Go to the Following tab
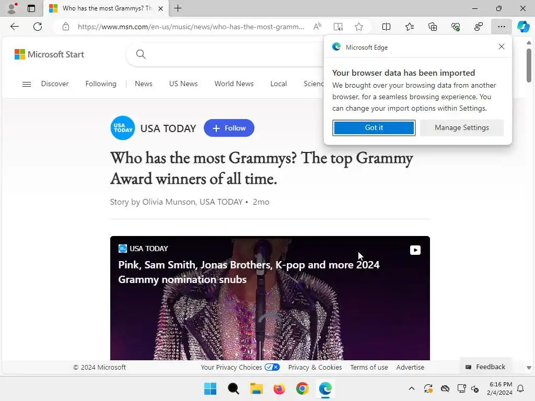This screenshot has height=401, width=535. pos(101,84)
